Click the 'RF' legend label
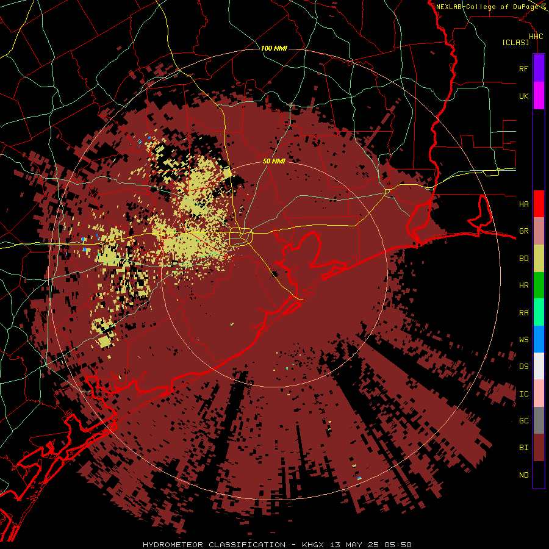Image resolution: width=549 pixels, height=549 pixels. pos(523,68)
